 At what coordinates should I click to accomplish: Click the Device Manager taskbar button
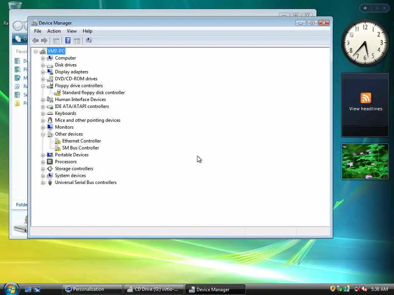(215, 289)
